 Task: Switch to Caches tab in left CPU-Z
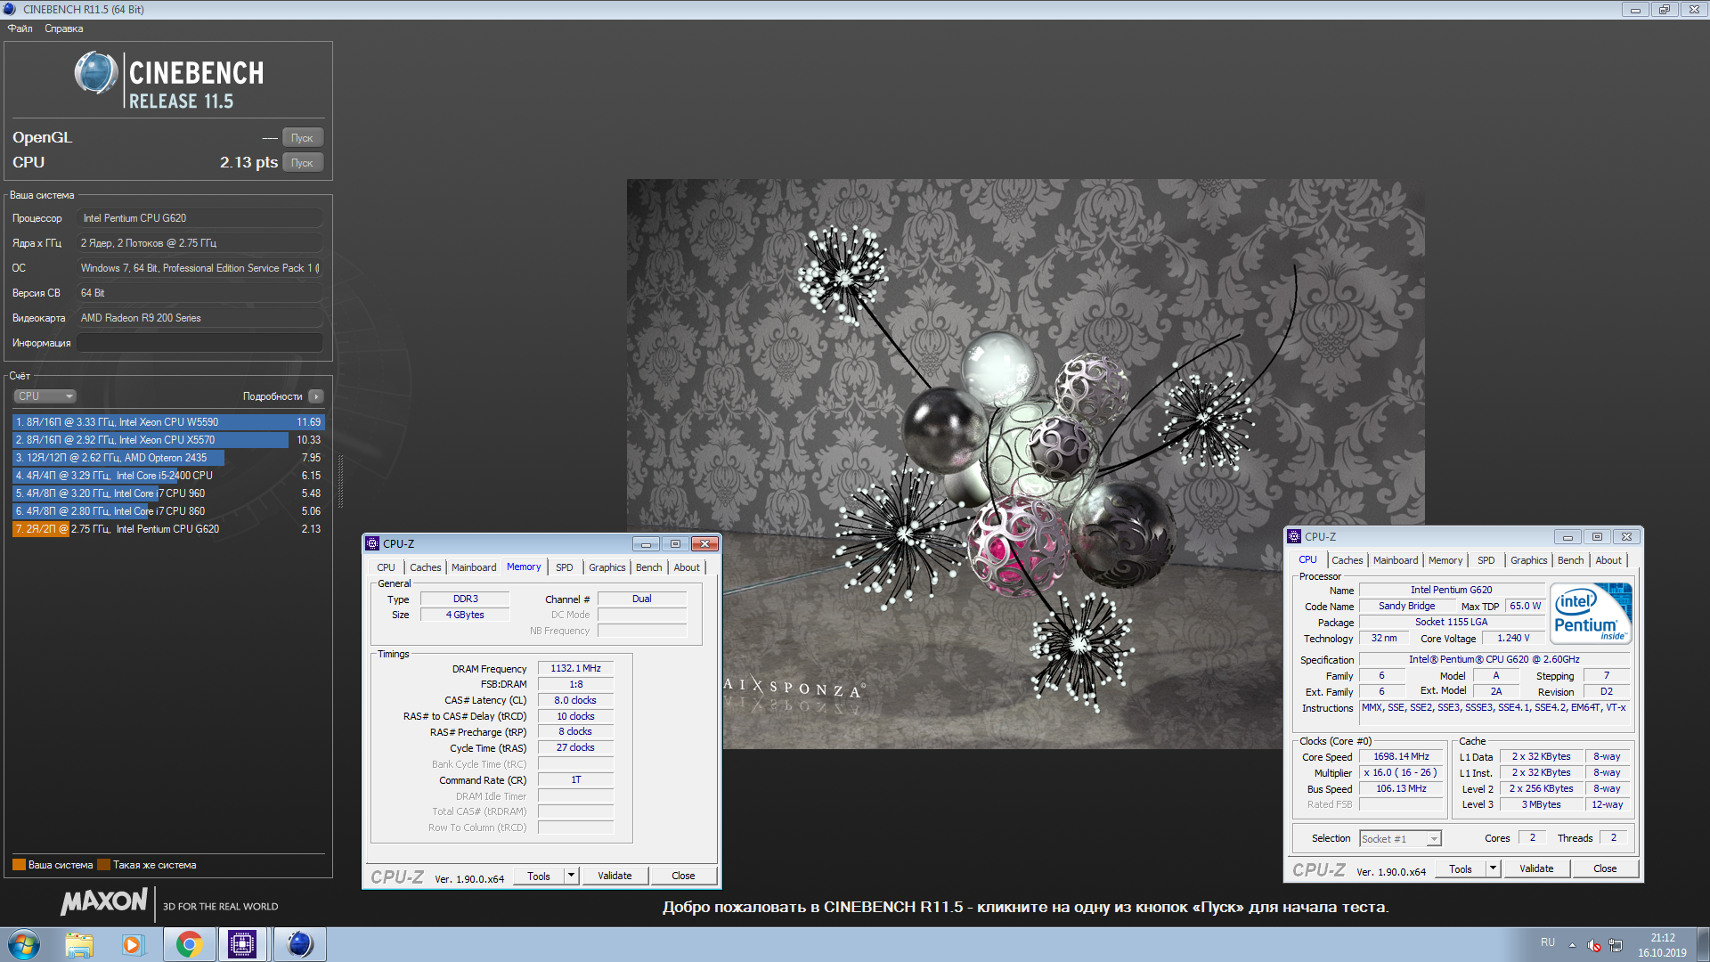tap(425, 567)
